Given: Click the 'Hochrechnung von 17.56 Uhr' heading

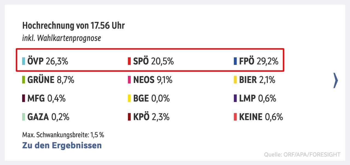Looking at the screenshot, I should [x=73, y=26].
